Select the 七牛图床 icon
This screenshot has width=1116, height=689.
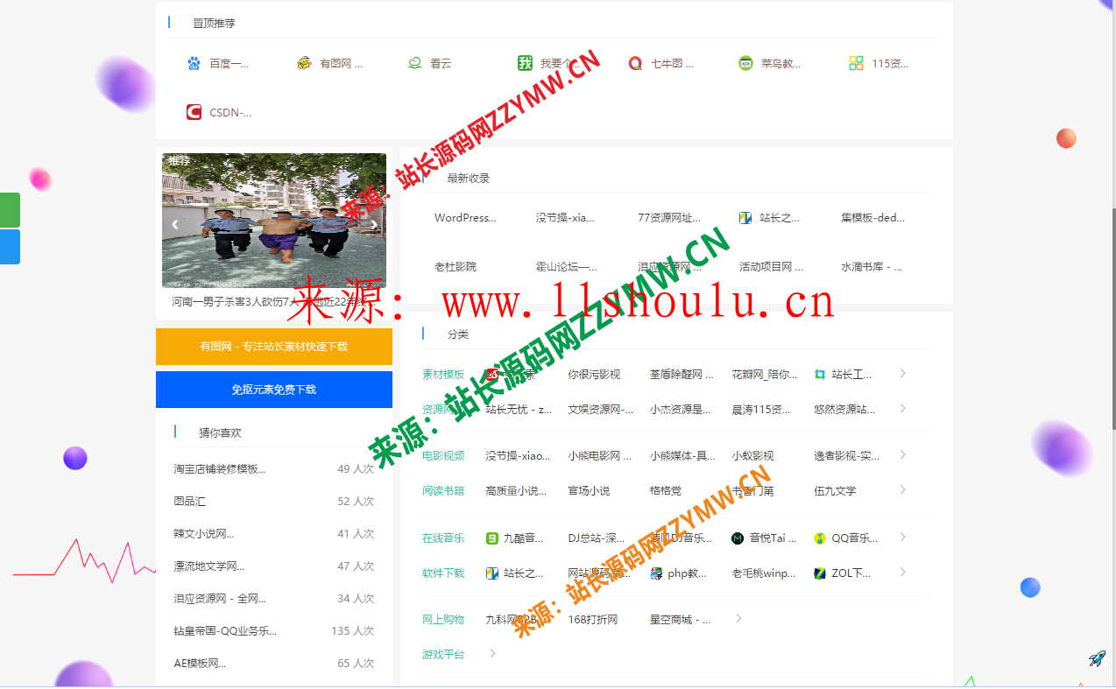(x=635, y=62)
